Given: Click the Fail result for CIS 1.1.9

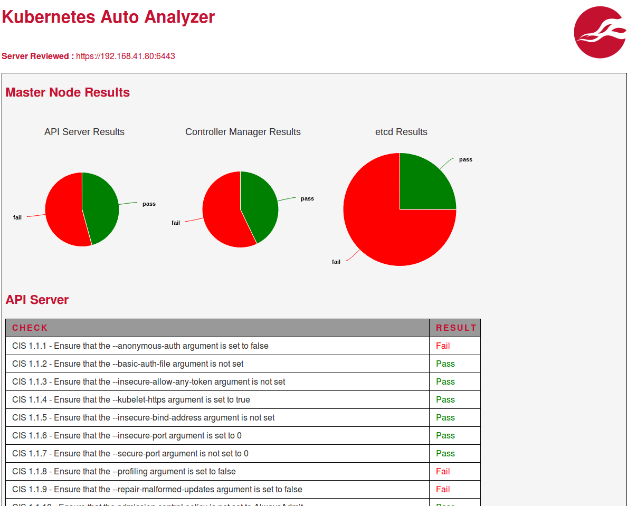Looking at the screenshot, I should (443, 490).
